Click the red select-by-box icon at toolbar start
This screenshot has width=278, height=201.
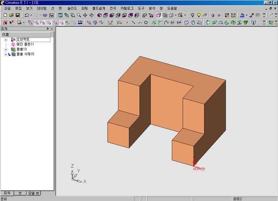[x=5, y=23]
